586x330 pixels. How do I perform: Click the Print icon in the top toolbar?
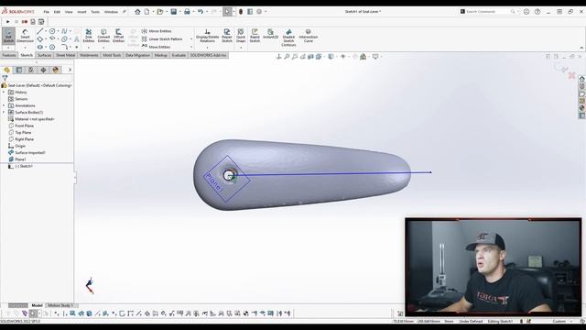[x=187, y=12]
